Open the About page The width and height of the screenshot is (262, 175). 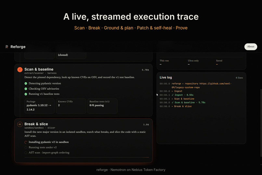tap(251, 47)
